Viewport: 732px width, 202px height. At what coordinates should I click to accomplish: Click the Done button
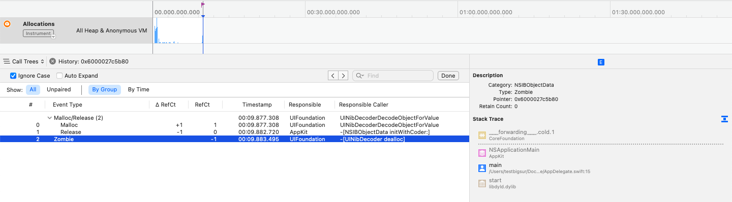coord(448,76)
